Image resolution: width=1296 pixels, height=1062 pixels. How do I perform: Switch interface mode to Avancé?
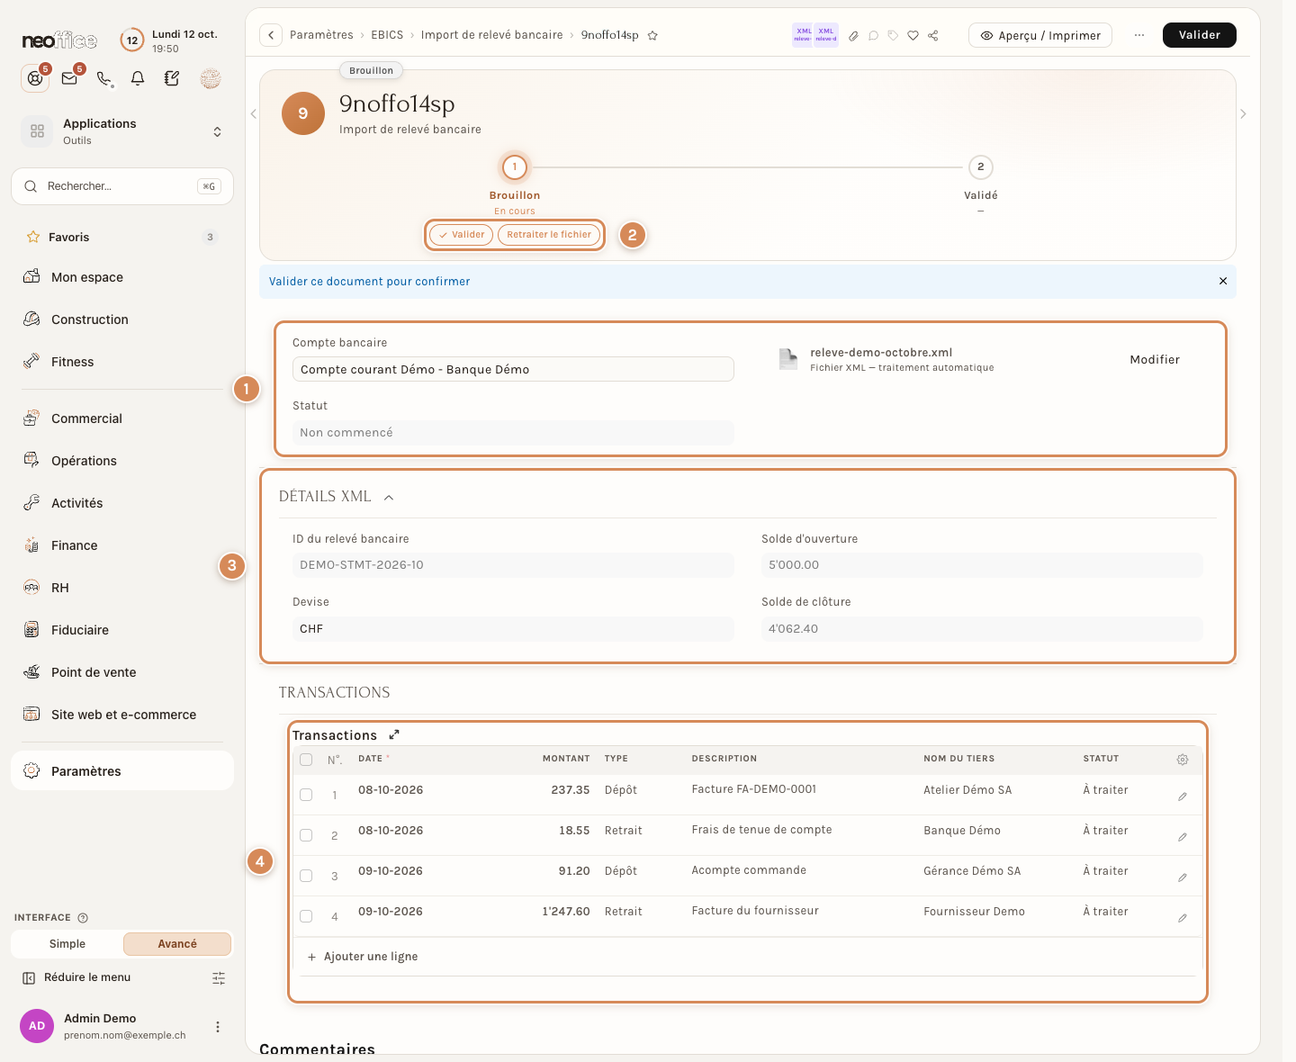pos(177,944)
